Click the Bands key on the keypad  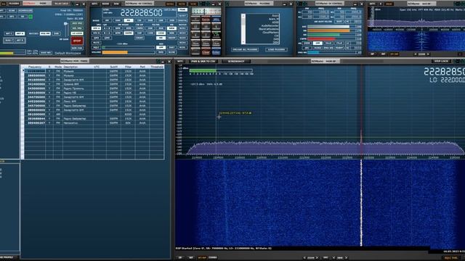[x=206, y=20]
